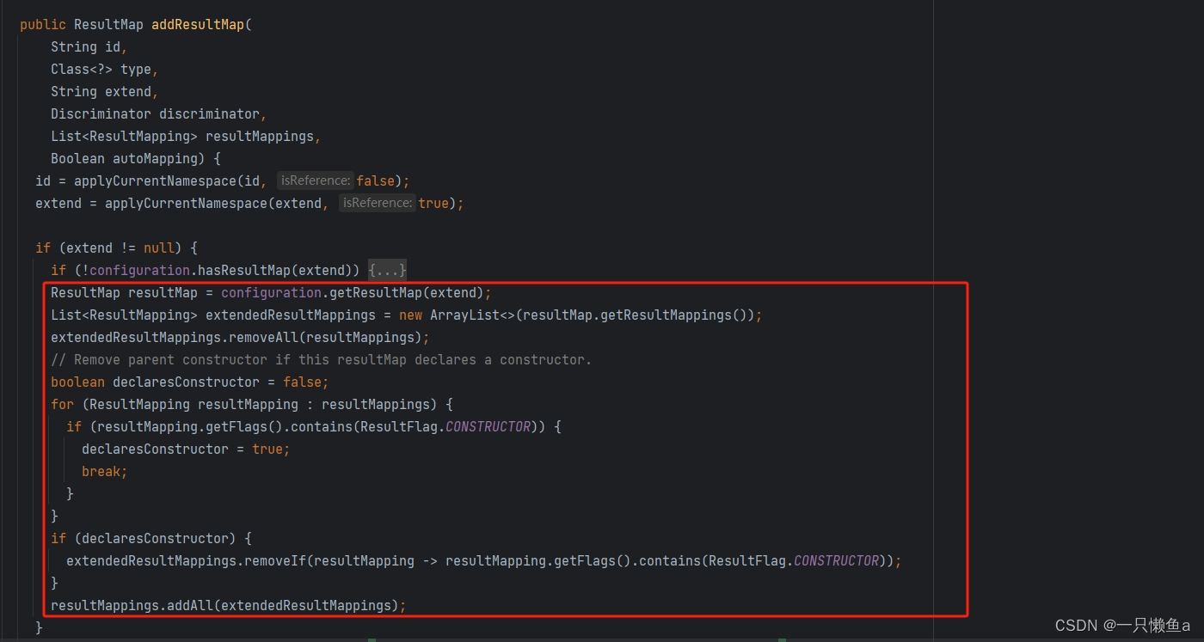
Task: Click 'extendedResultMappings.removeIf' lambda line
Action: coord(483,561)
